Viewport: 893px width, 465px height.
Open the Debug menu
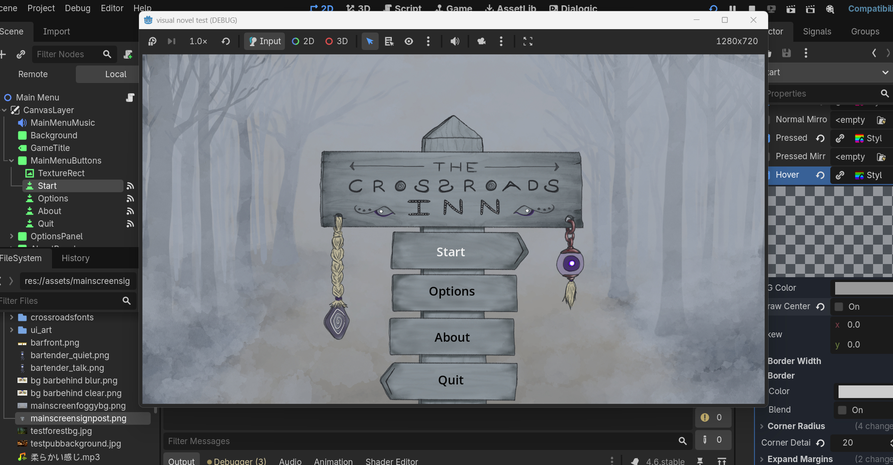pyautogui.click(x=77, y=8)
